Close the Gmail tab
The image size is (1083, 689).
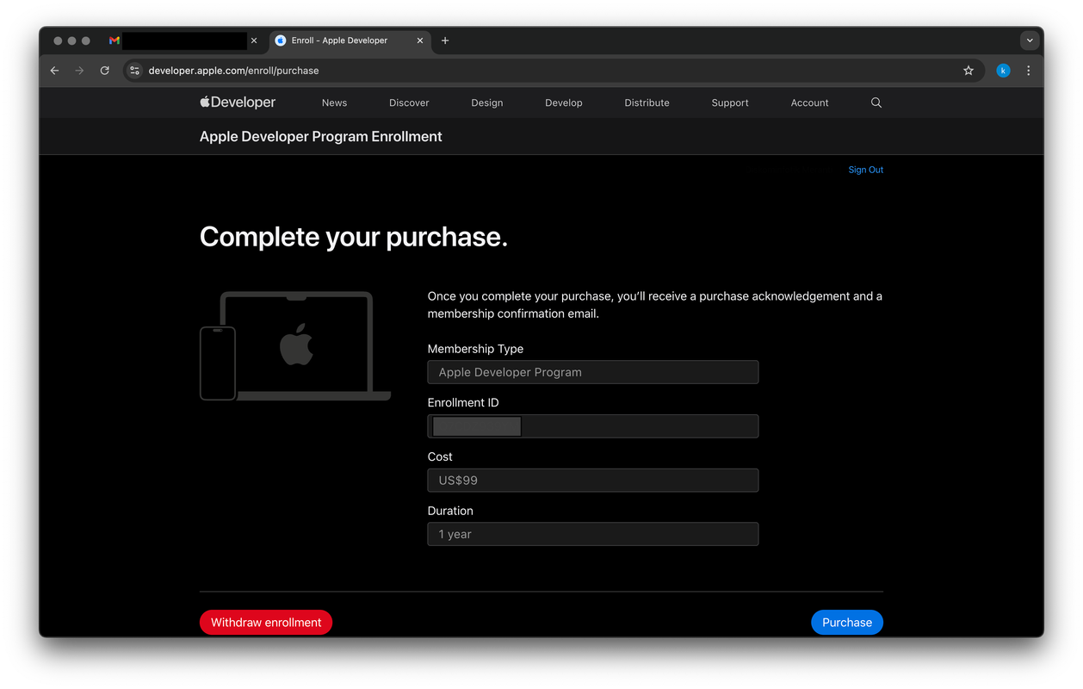(254, 40)
